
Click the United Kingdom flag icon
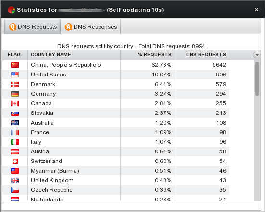coord(15,181)
